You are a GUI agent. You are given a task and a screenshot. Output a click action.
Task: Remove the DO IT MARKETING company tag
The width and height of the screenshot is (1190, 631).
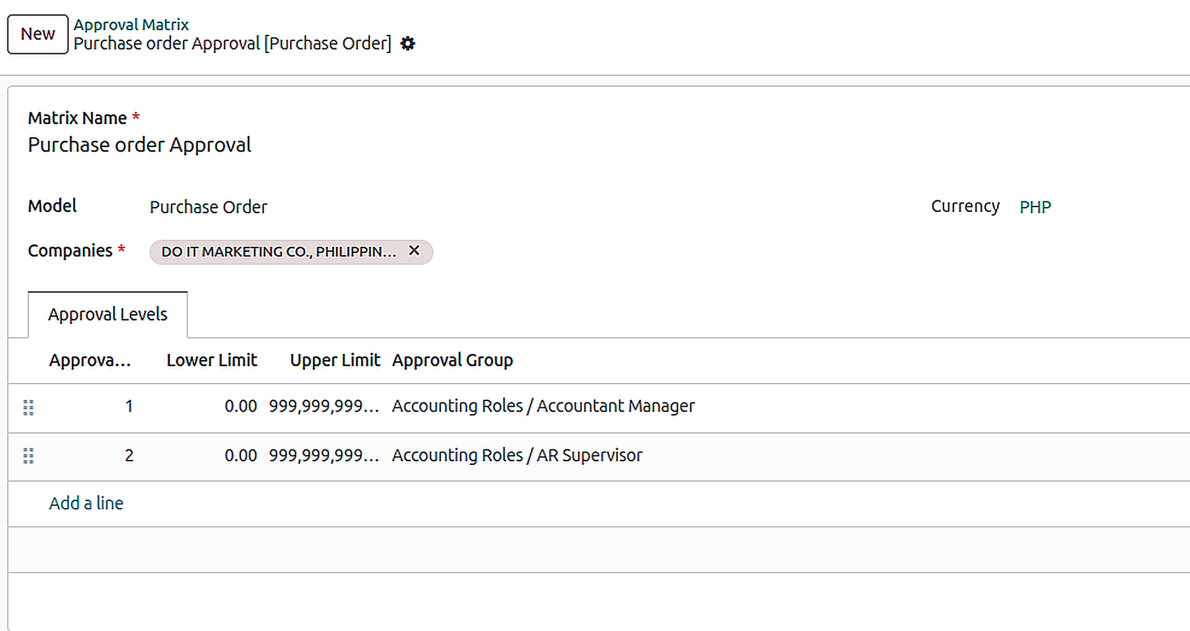414,250
